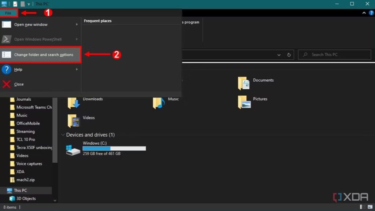This screenshot has height=211, width=375.
Task: Collapse the Devices and drives group
Action: (x=63, y=135)
